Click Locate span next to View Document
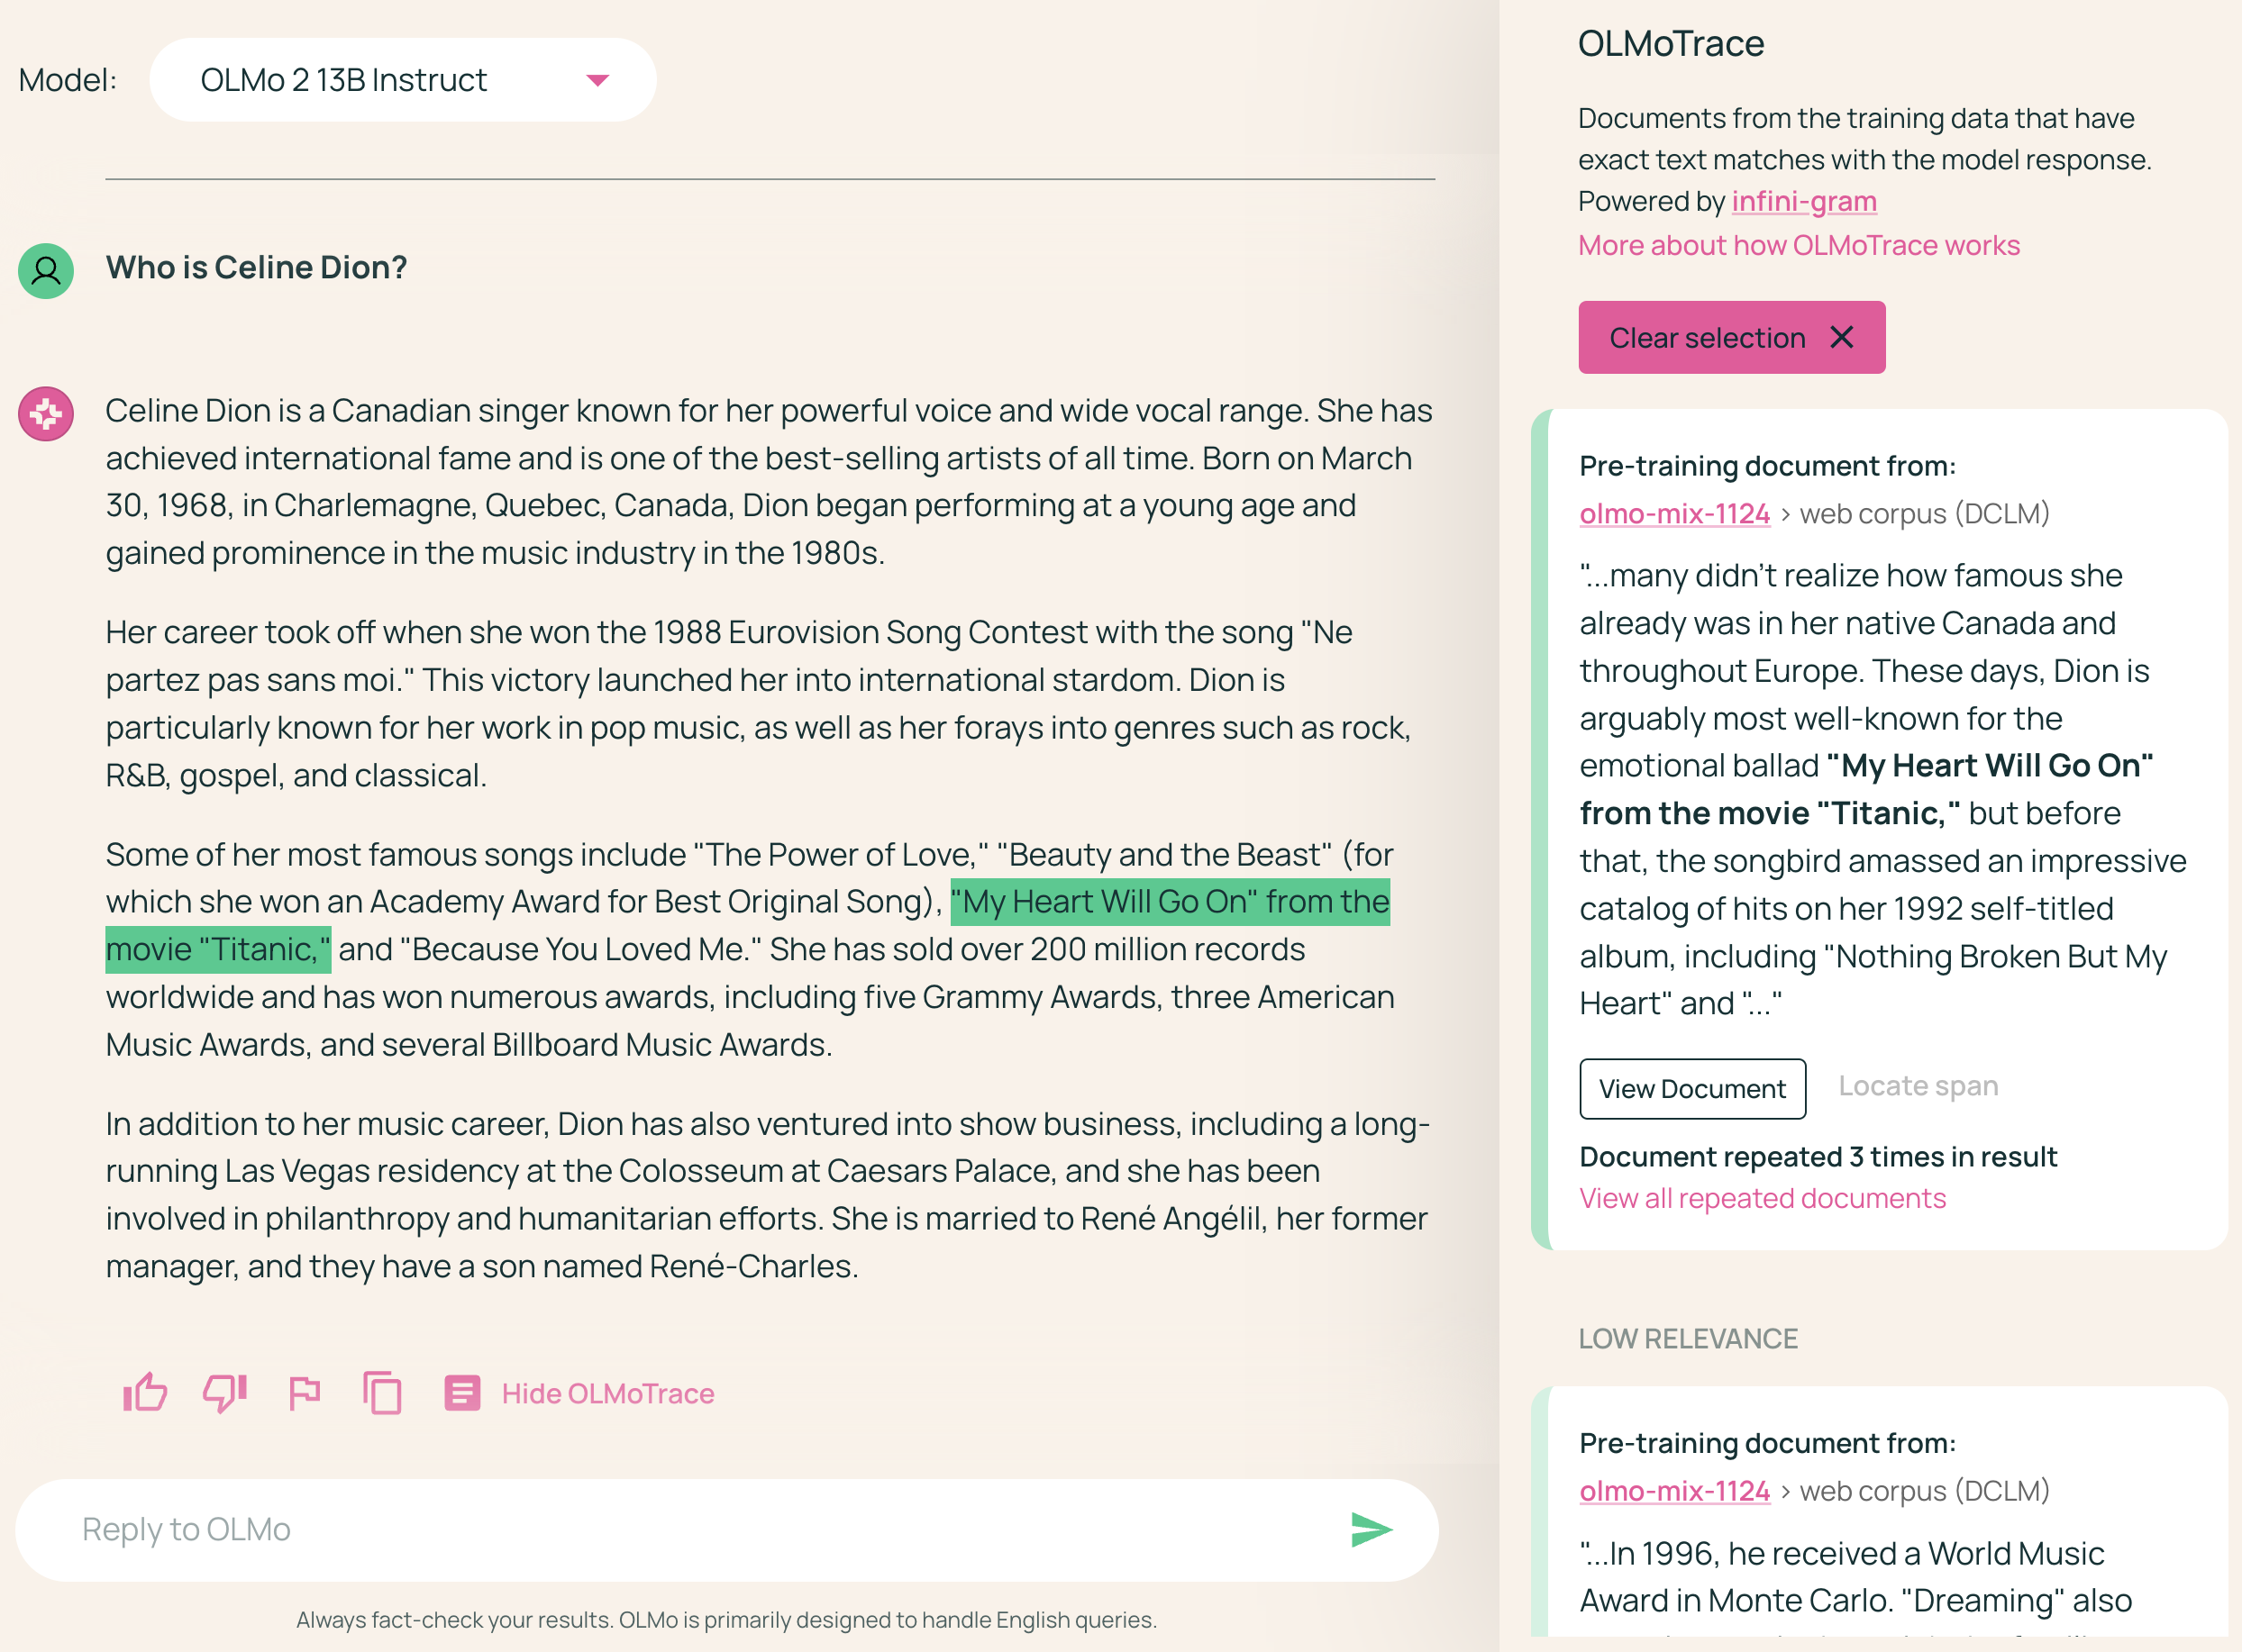 [x=1918, y=1086]
